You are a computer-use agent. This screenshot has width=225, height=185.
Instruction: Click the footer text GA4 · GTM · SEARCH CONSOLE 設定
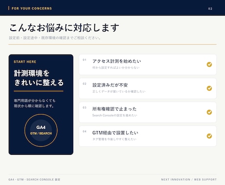(x=34, y=180)
